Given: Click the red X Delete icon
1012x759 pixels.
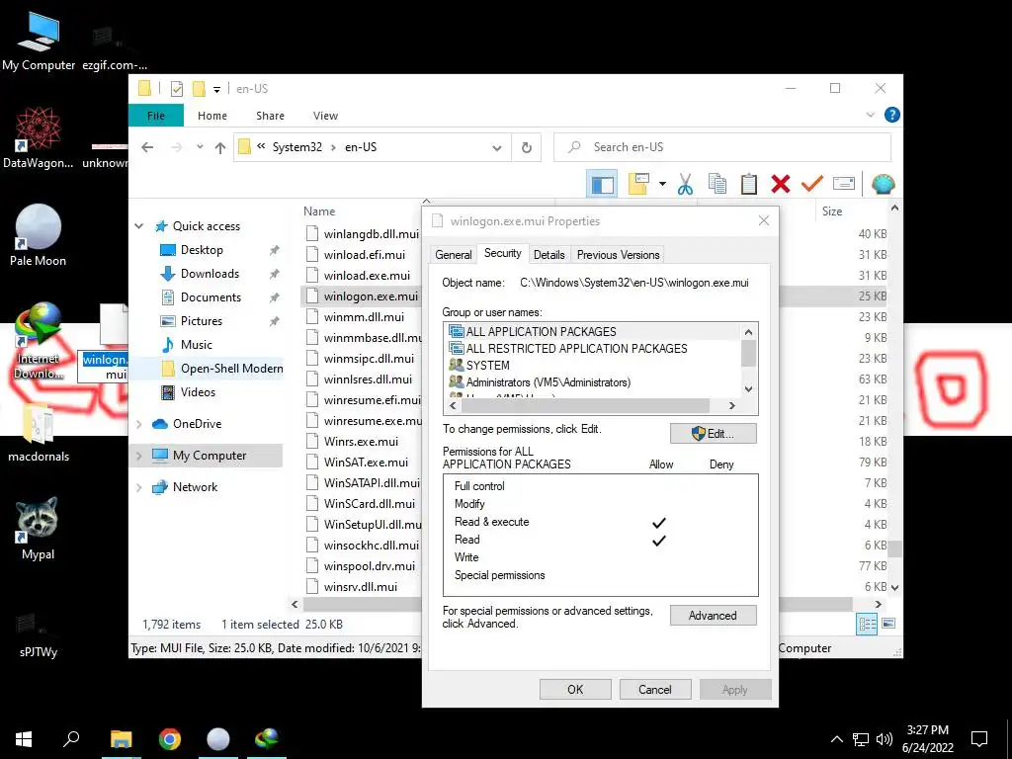Looking at the screenshot, I should click(x=781, y=184).
